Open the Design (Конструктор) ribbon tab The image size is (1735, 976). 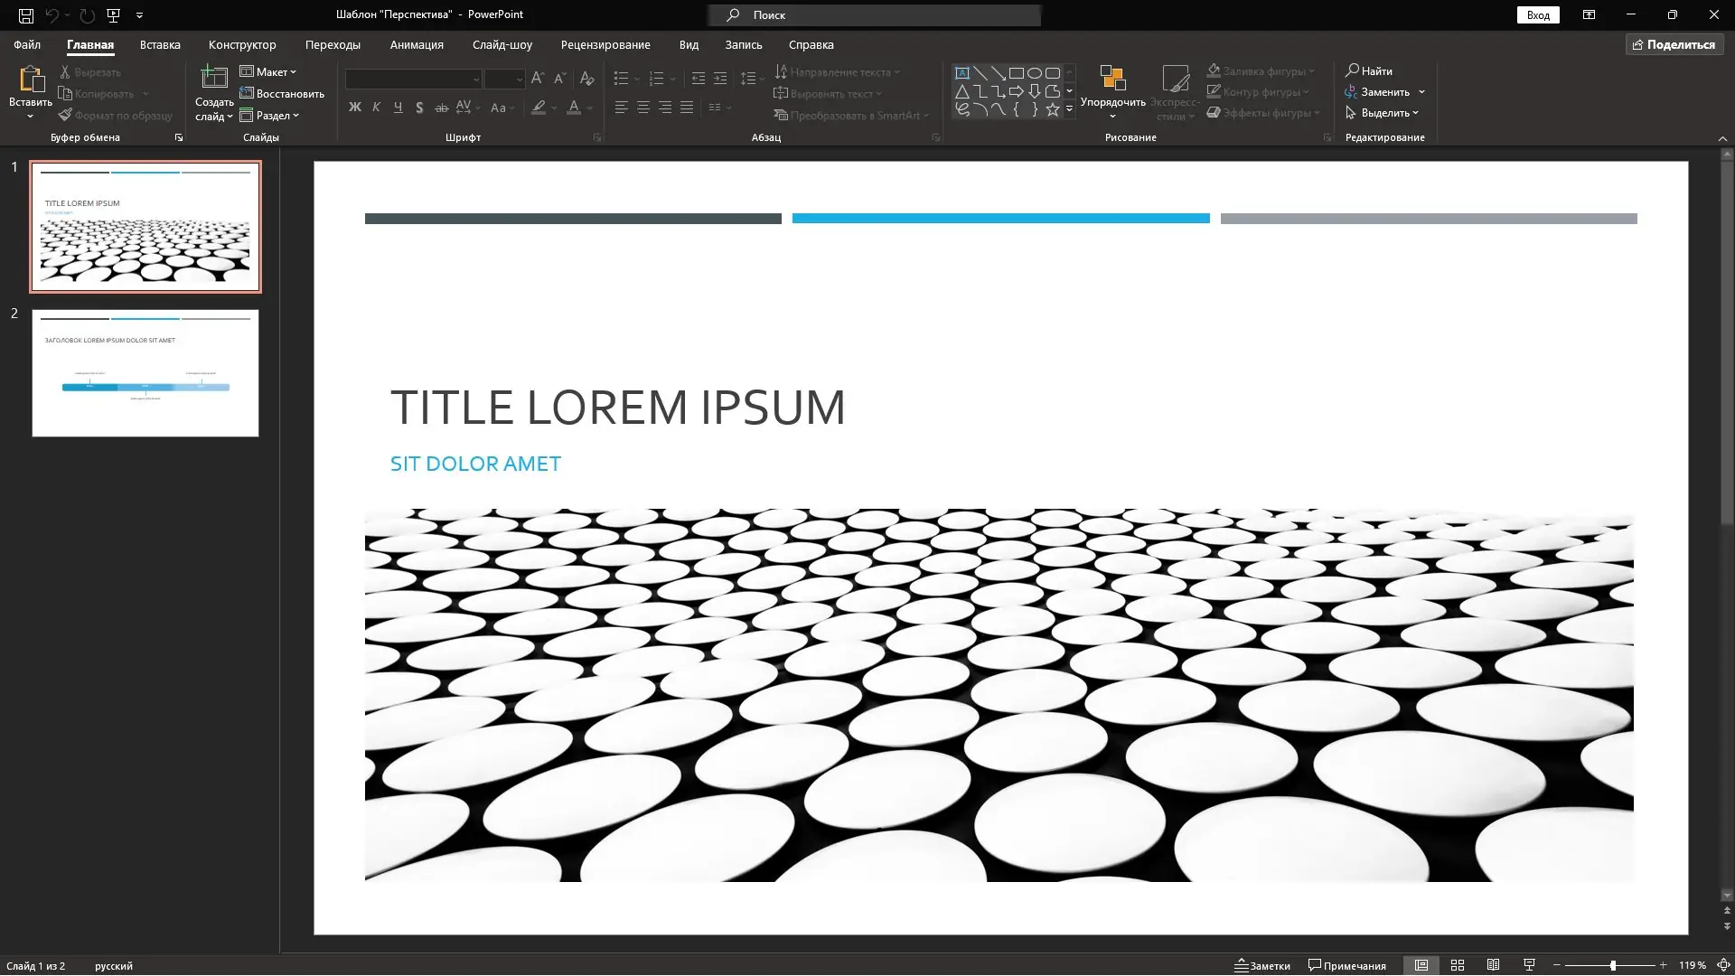(242, 44)
